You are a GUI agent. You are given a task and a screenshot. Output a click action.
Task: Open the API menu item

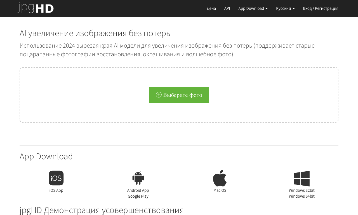(227, 8)
